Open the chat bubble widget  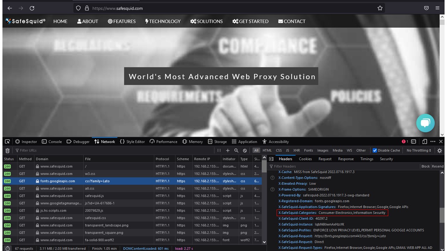point(425,123)
